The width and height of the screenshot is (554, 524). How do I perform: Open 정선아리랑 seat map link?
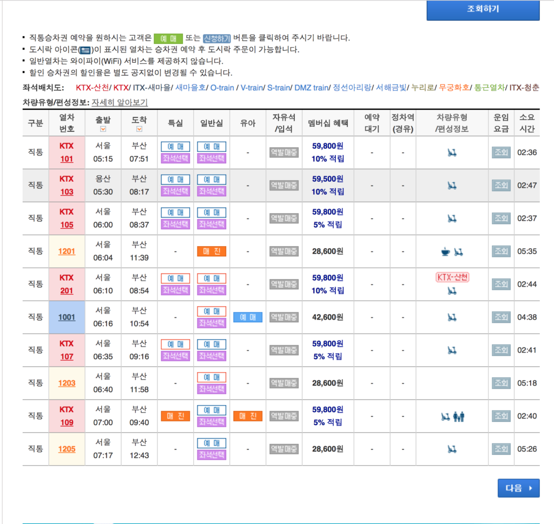pyautogui.click(x=352, y=88)
